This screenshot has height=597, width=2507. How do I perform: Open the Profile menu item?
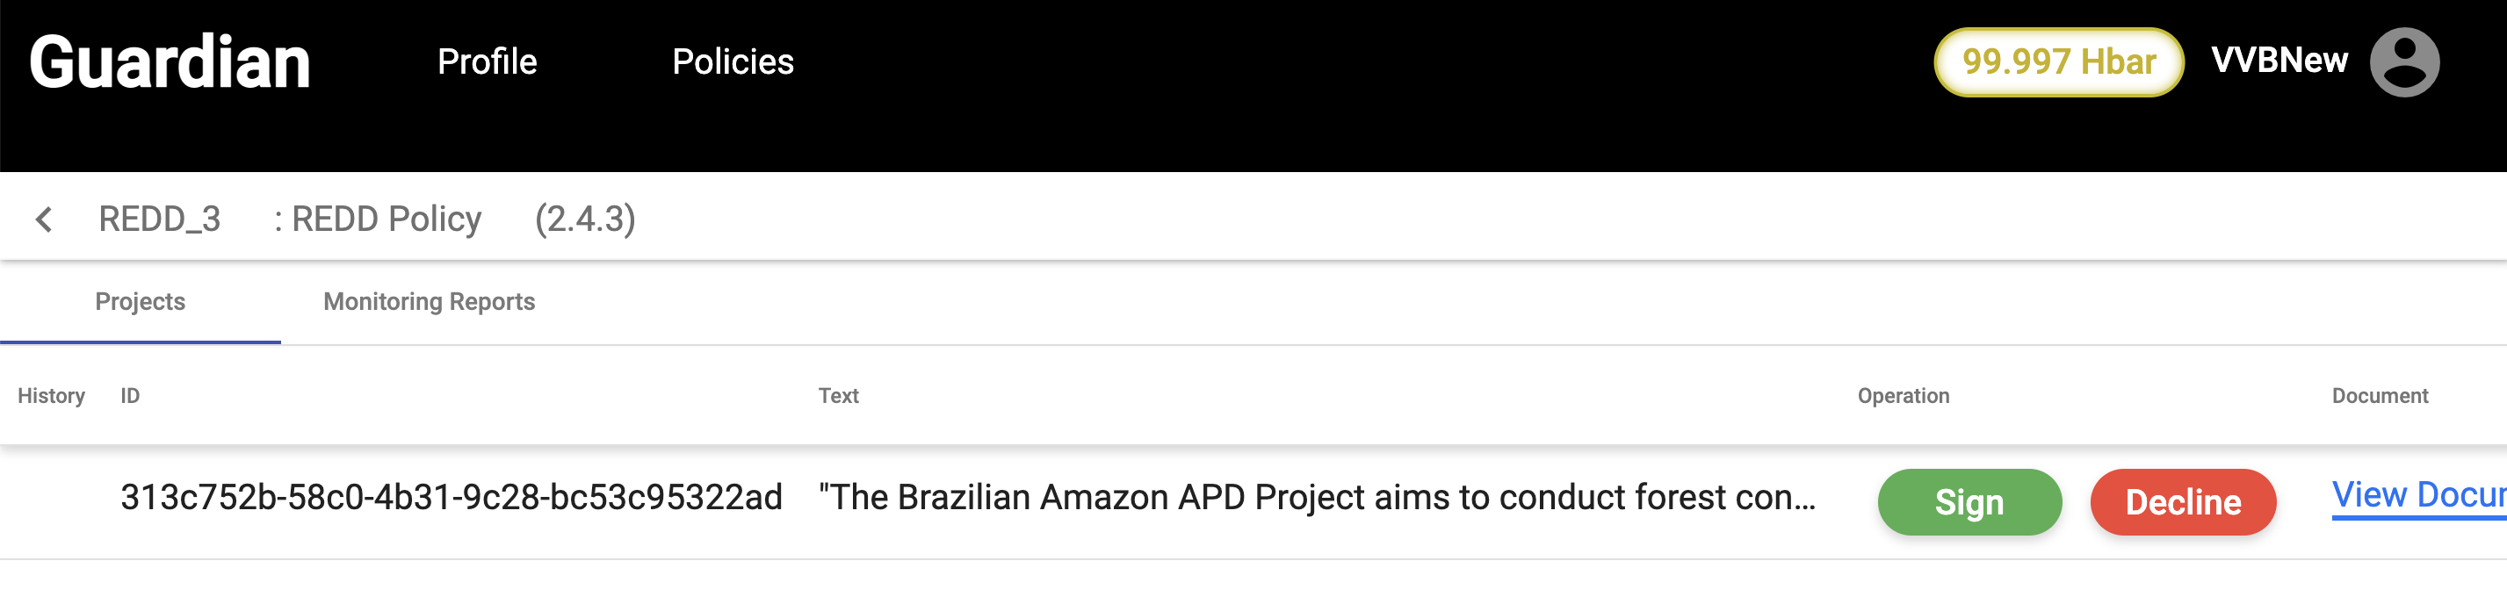487,62
